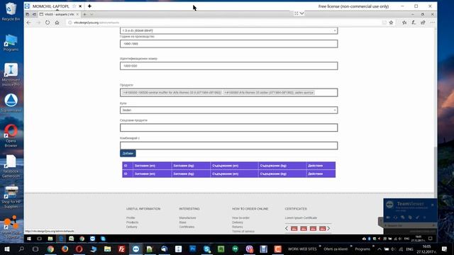Close the TeamViewer notification panel

click(433, 205)
